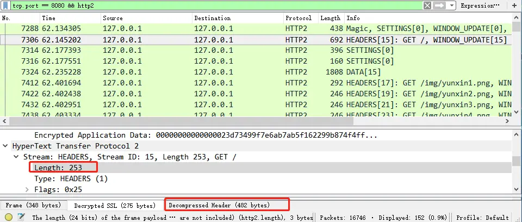Select packet 7422 GET /img/yunxin2.png
Viewport: 522px width, 222px height.
point(256,94)
